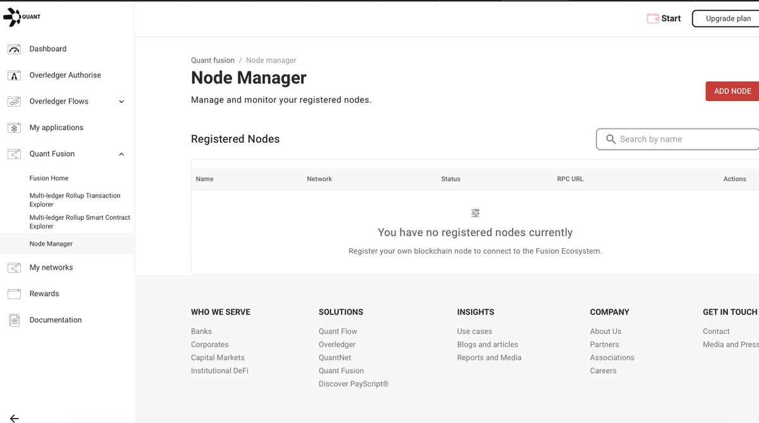The height and width of the screenshot is (423, 759).
Task: Expand the Overledger Flows chevron
Action: [121, 102]
